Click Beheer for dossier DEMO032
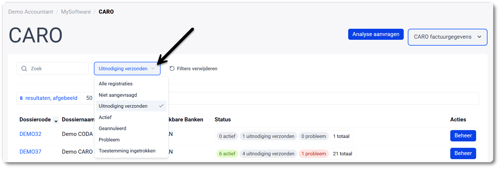This screenshot has height=169, width=500. pos(463,136)
